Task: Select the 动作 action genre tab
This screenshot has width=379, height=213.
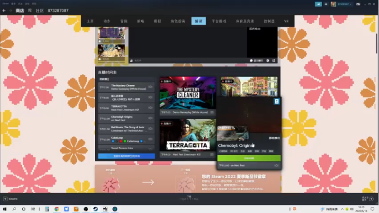Action: point(107,21)
